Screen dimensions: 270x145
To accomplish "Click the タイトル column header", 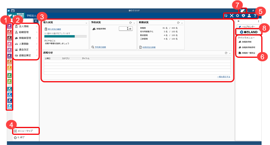I will pyautogui.click(x=86, y=59).
